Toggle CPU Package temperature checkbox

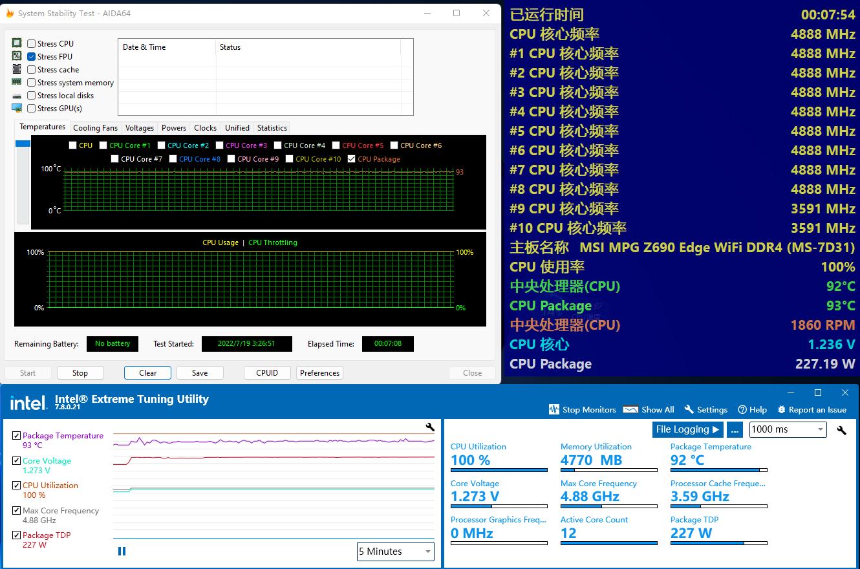pyautogui.click(x=351, y=159)
